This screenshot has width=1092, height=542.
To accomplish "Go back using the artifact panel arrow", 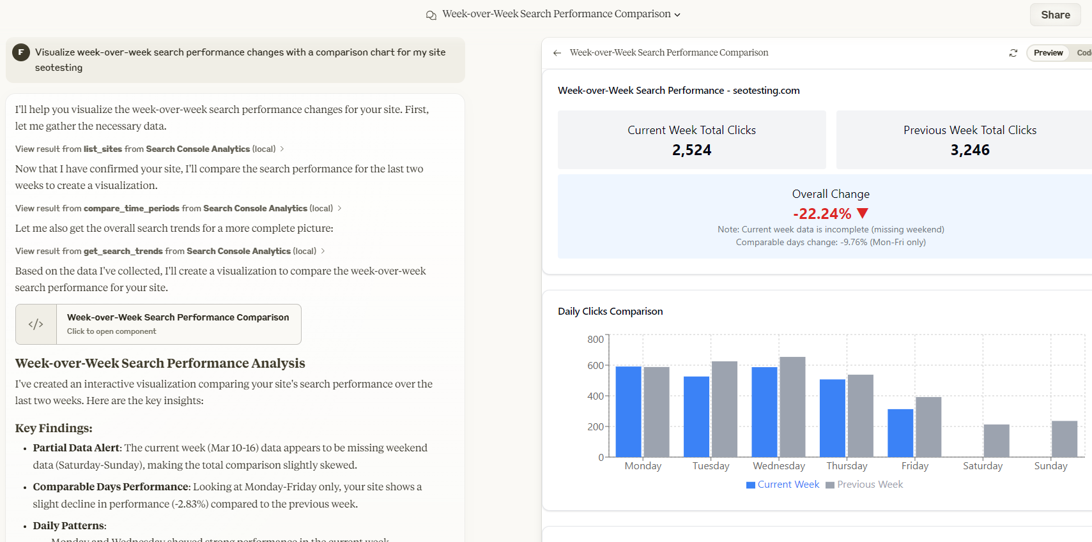I will tap(557, 53).
